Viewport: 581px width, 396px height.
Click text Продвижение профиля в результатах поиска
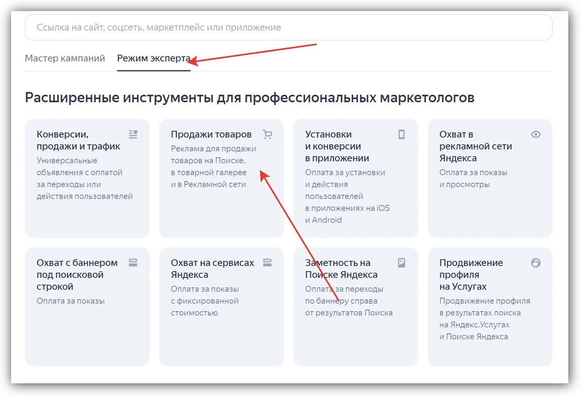click(x=485, y=319)
